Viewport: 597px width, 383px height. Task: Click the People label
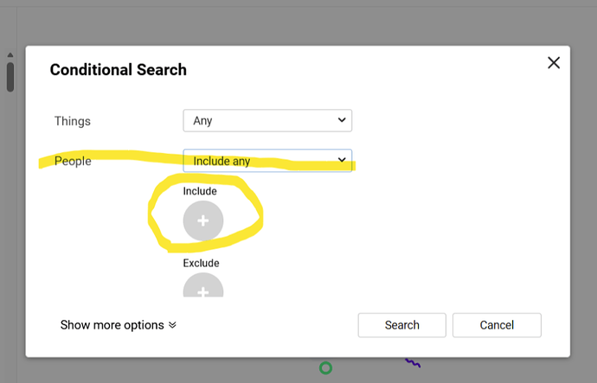tap(73, 161)
